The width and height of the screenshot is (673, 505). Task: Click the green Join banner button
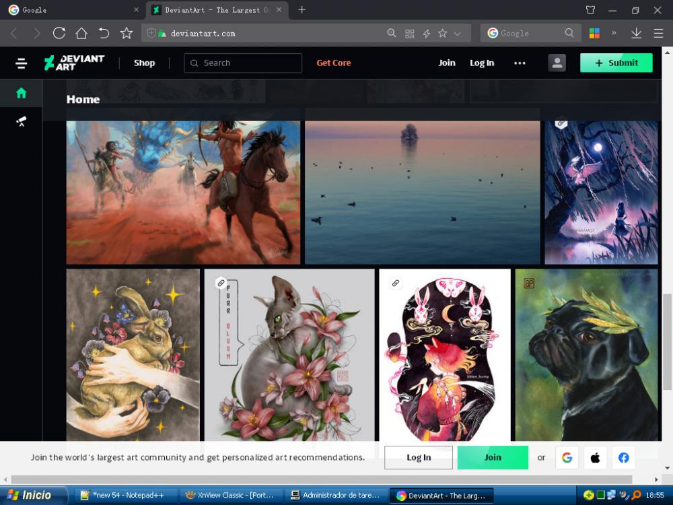click(x=493, y=457)
